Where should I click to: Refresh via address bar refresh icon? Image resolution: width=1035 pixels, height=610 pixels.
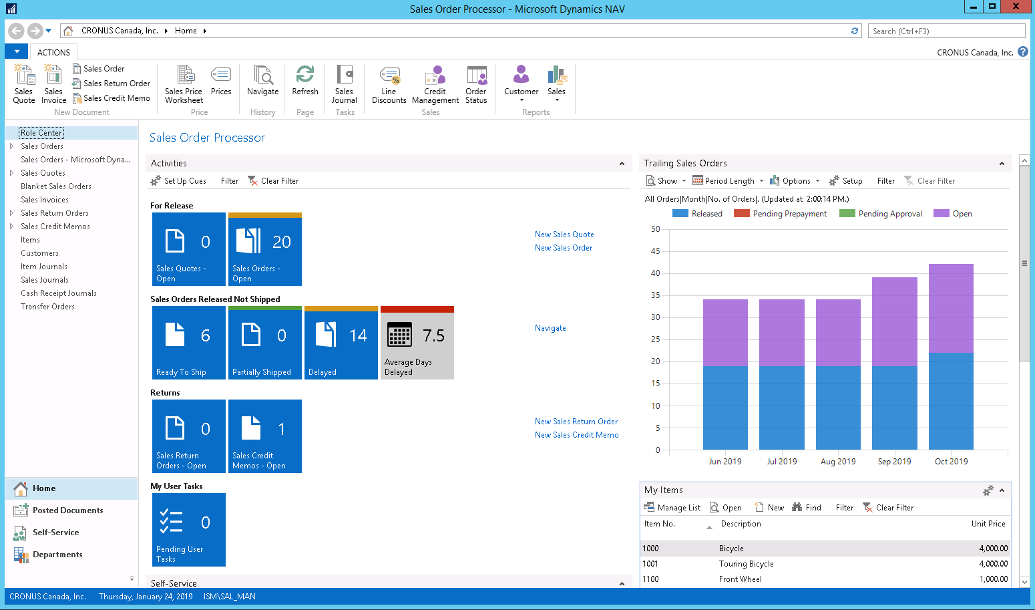tap(855, 31)
